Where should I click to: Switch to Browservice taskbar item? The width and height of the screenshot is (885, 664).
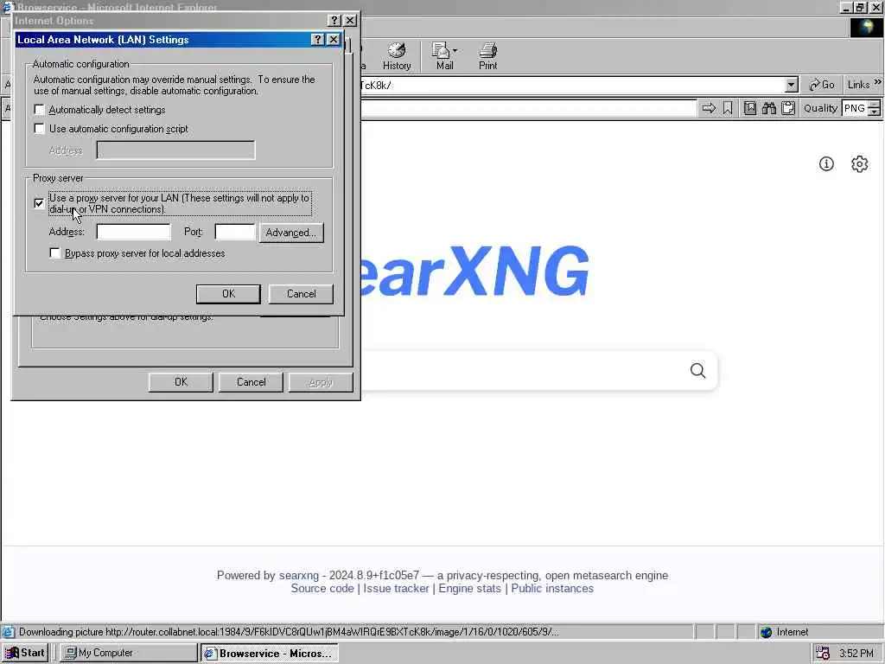(x=270, y=653)
